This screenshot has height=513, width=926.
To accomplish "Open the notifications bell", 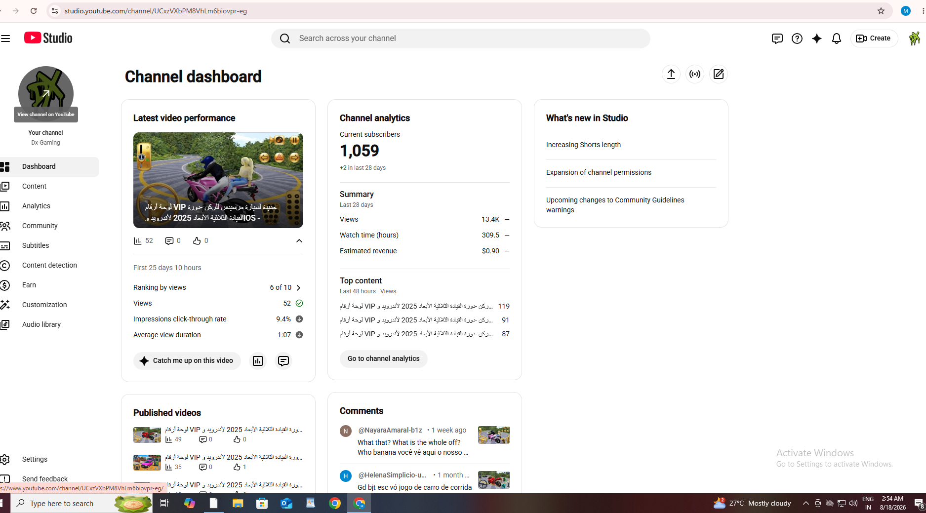I will pos(836,39).
